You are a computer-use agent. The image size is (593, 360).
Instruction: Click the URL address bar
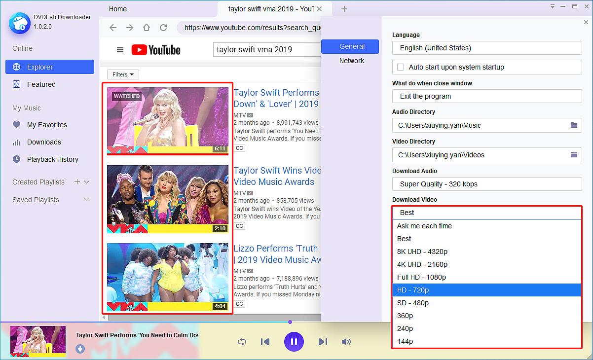coord(249,28)
